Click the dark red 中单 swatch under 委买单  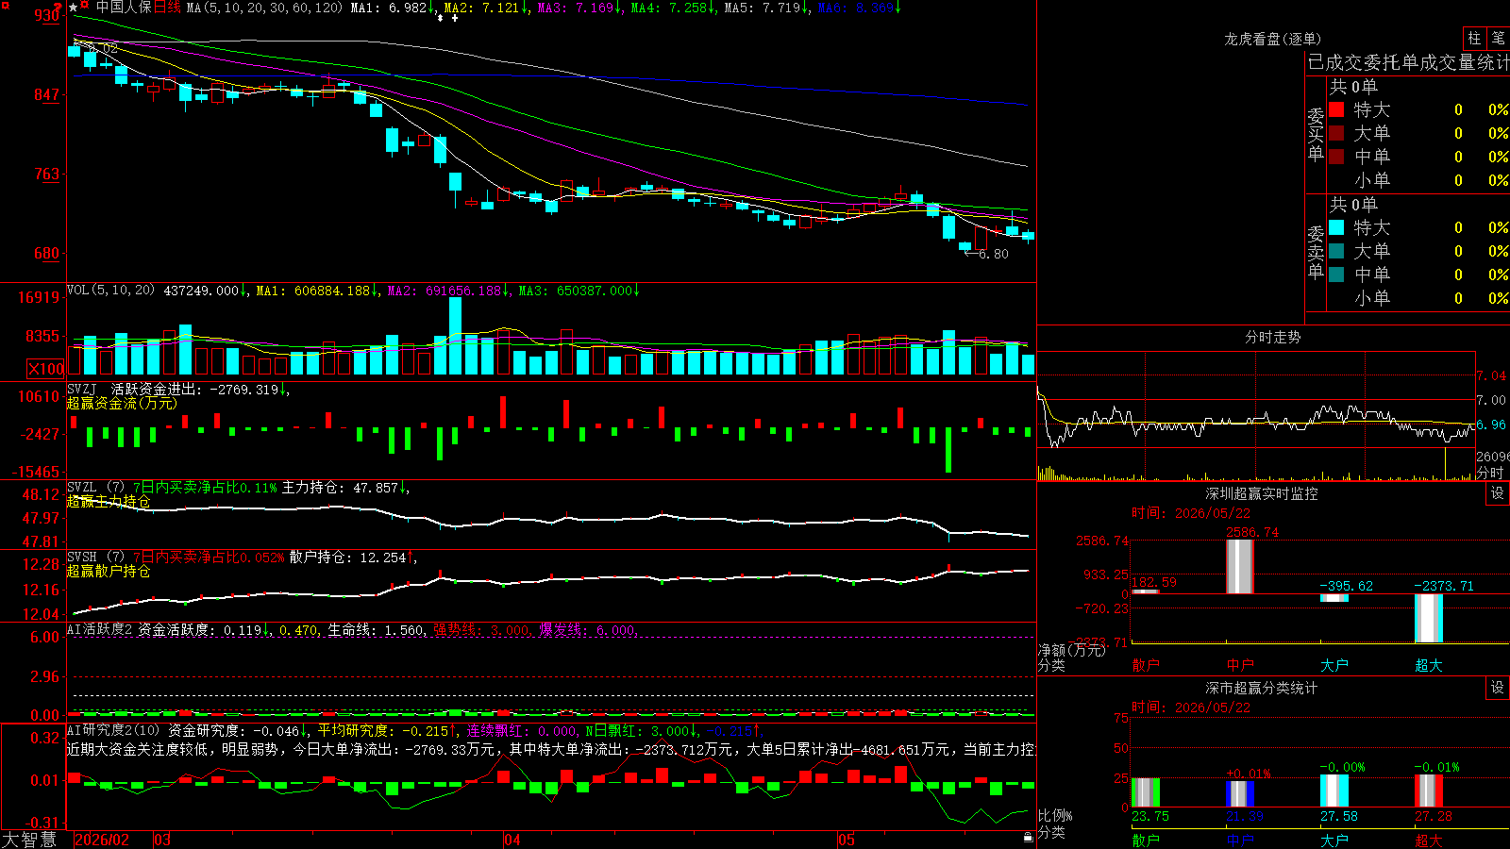click(x=1336, y=156)
